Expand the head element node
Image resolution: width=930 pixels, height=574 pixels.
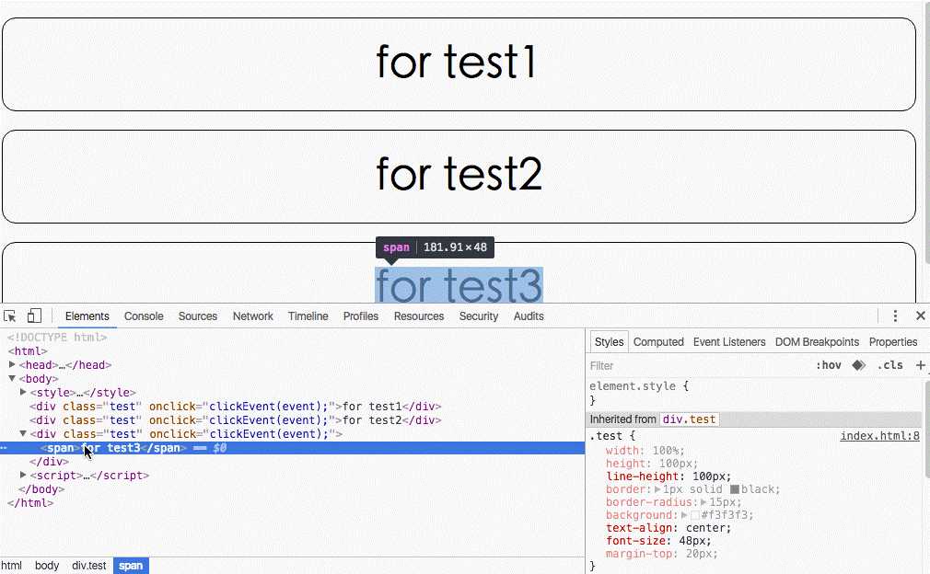click(x=13, y=365)
